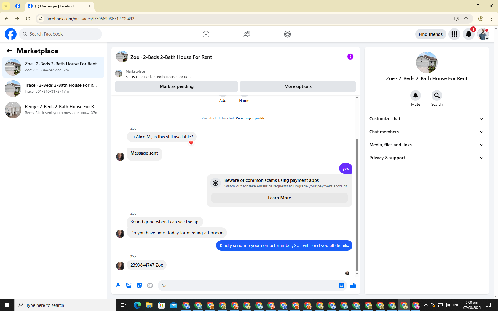Switch to the pinned Facebook tab
Viewport: 498px width, 311px height.
coord(18,6)
